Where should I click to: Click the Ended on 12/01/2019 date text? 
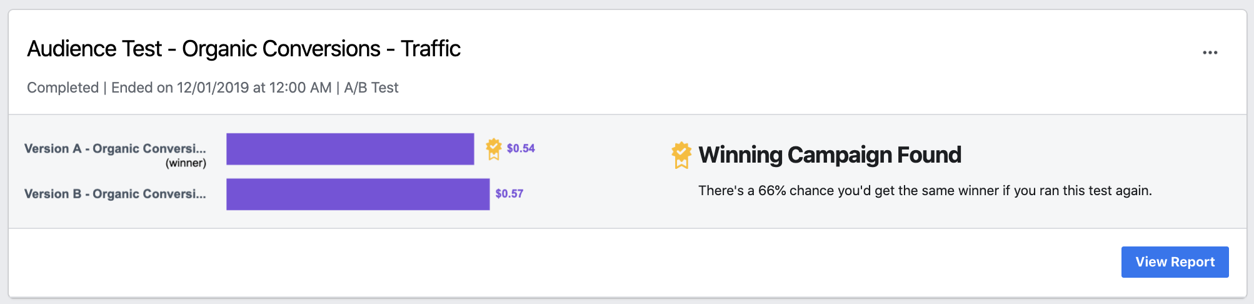point(221,88)
